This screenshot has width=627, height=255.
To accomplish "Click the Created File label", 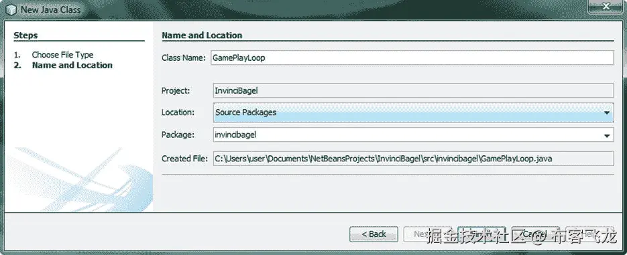I will [184, 159].
